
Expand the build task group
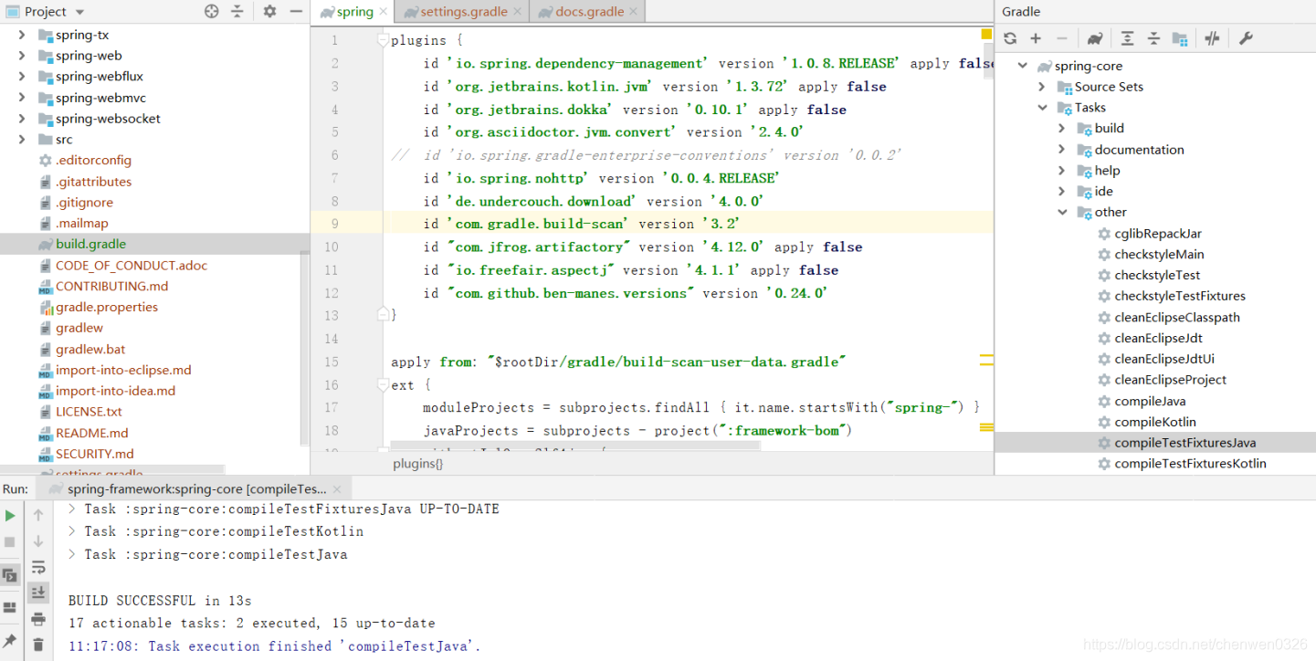(x=1061, y=129)
